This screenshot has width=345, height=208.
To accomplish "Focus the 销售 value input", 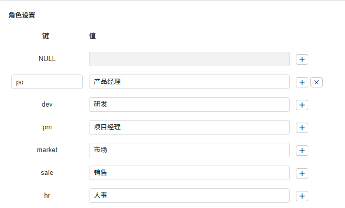I will point(189,173).
